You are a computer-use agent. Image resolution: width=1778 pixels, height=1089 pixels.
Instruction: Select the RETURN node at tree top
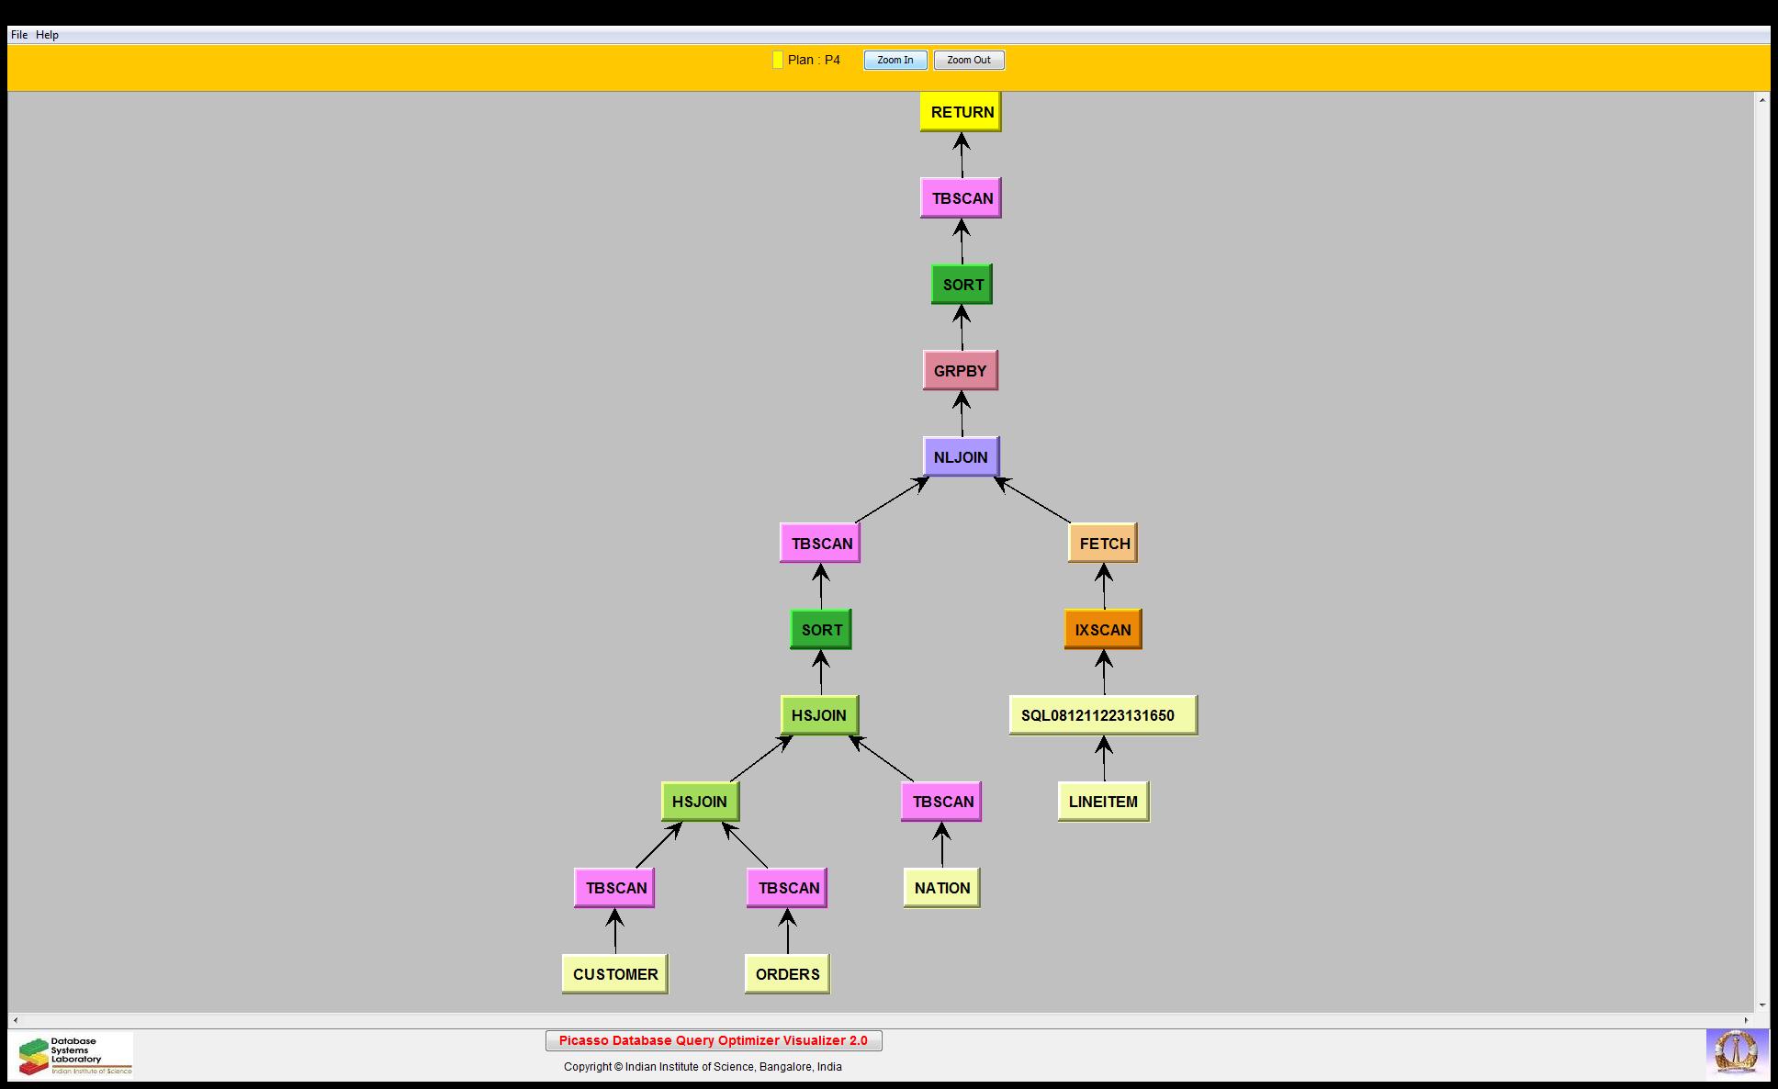pos(961,112)
